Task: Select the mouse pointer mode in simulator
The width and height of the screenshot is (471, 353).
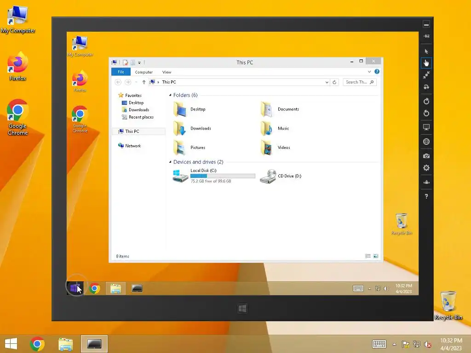Action: [426, 51]
